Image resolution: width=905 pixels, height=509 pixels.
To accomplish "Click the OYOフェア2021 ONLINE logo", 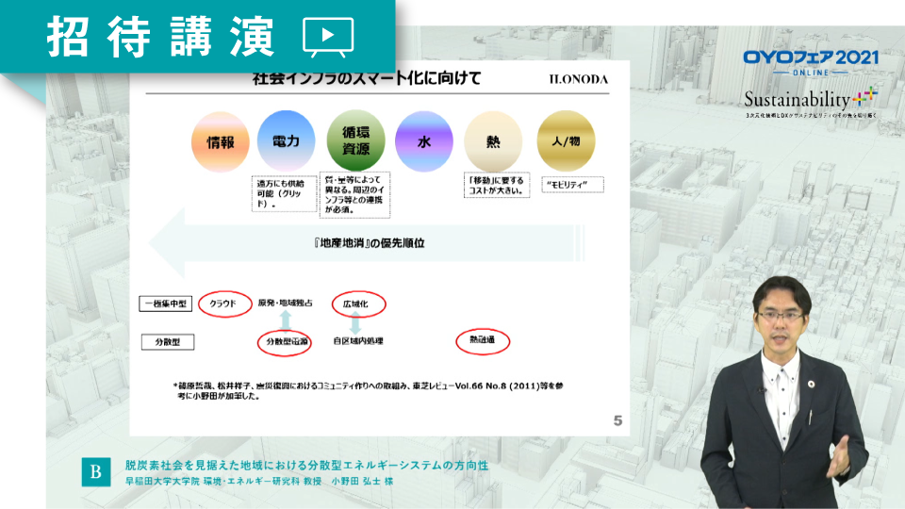I will [810, 62].
